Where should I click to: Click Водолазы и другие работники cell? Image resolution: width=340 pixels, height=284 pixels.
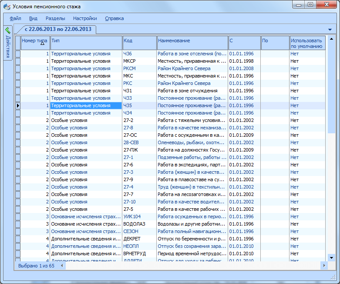pos(192,224)
